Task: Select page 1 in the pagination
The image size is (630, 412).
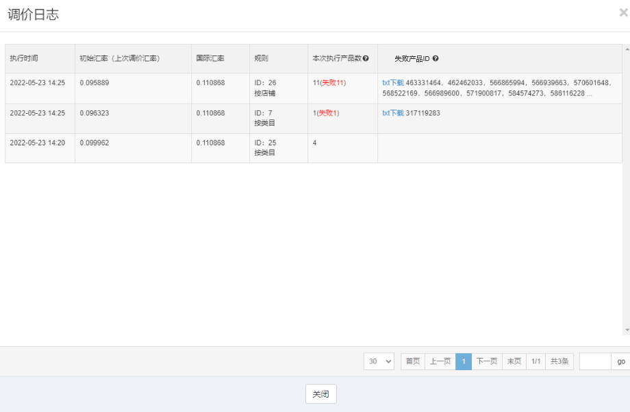Action: 464,361
